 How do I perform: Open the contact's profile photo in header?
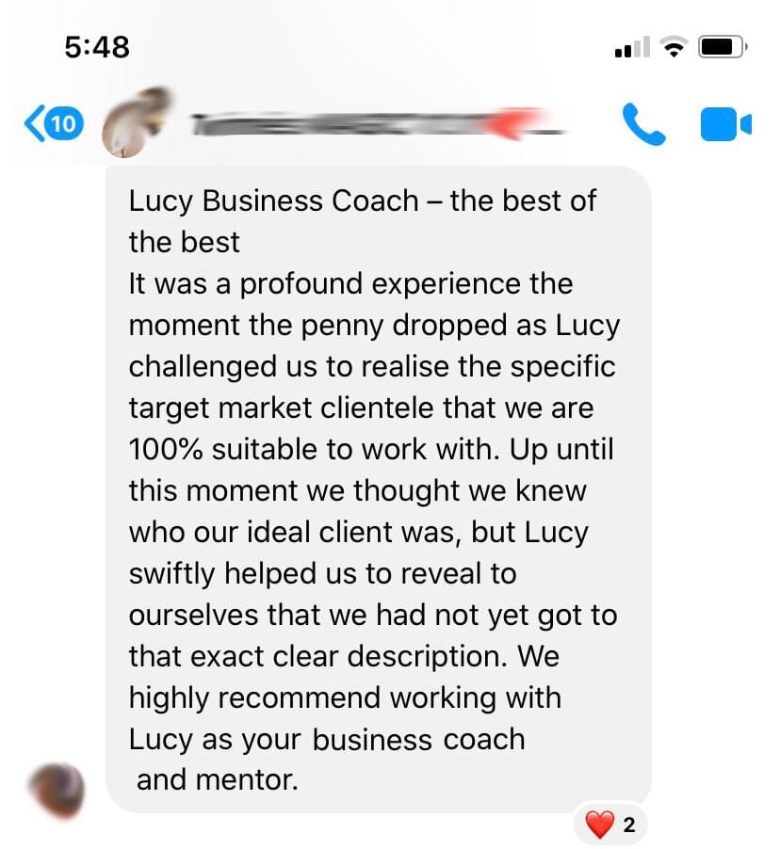coord(137,122)
